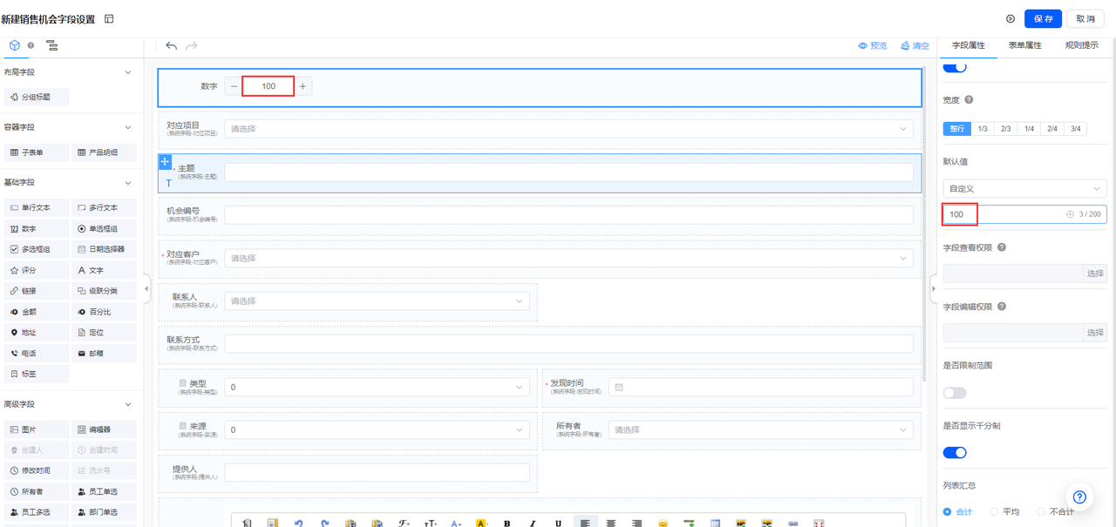Viewport: 1116px width, 527px height.
Task: Select the 平均 radio option
Action: [994, 512]
